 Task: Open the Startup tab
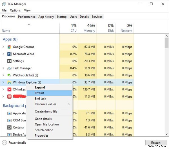click(x=62, y=17)
